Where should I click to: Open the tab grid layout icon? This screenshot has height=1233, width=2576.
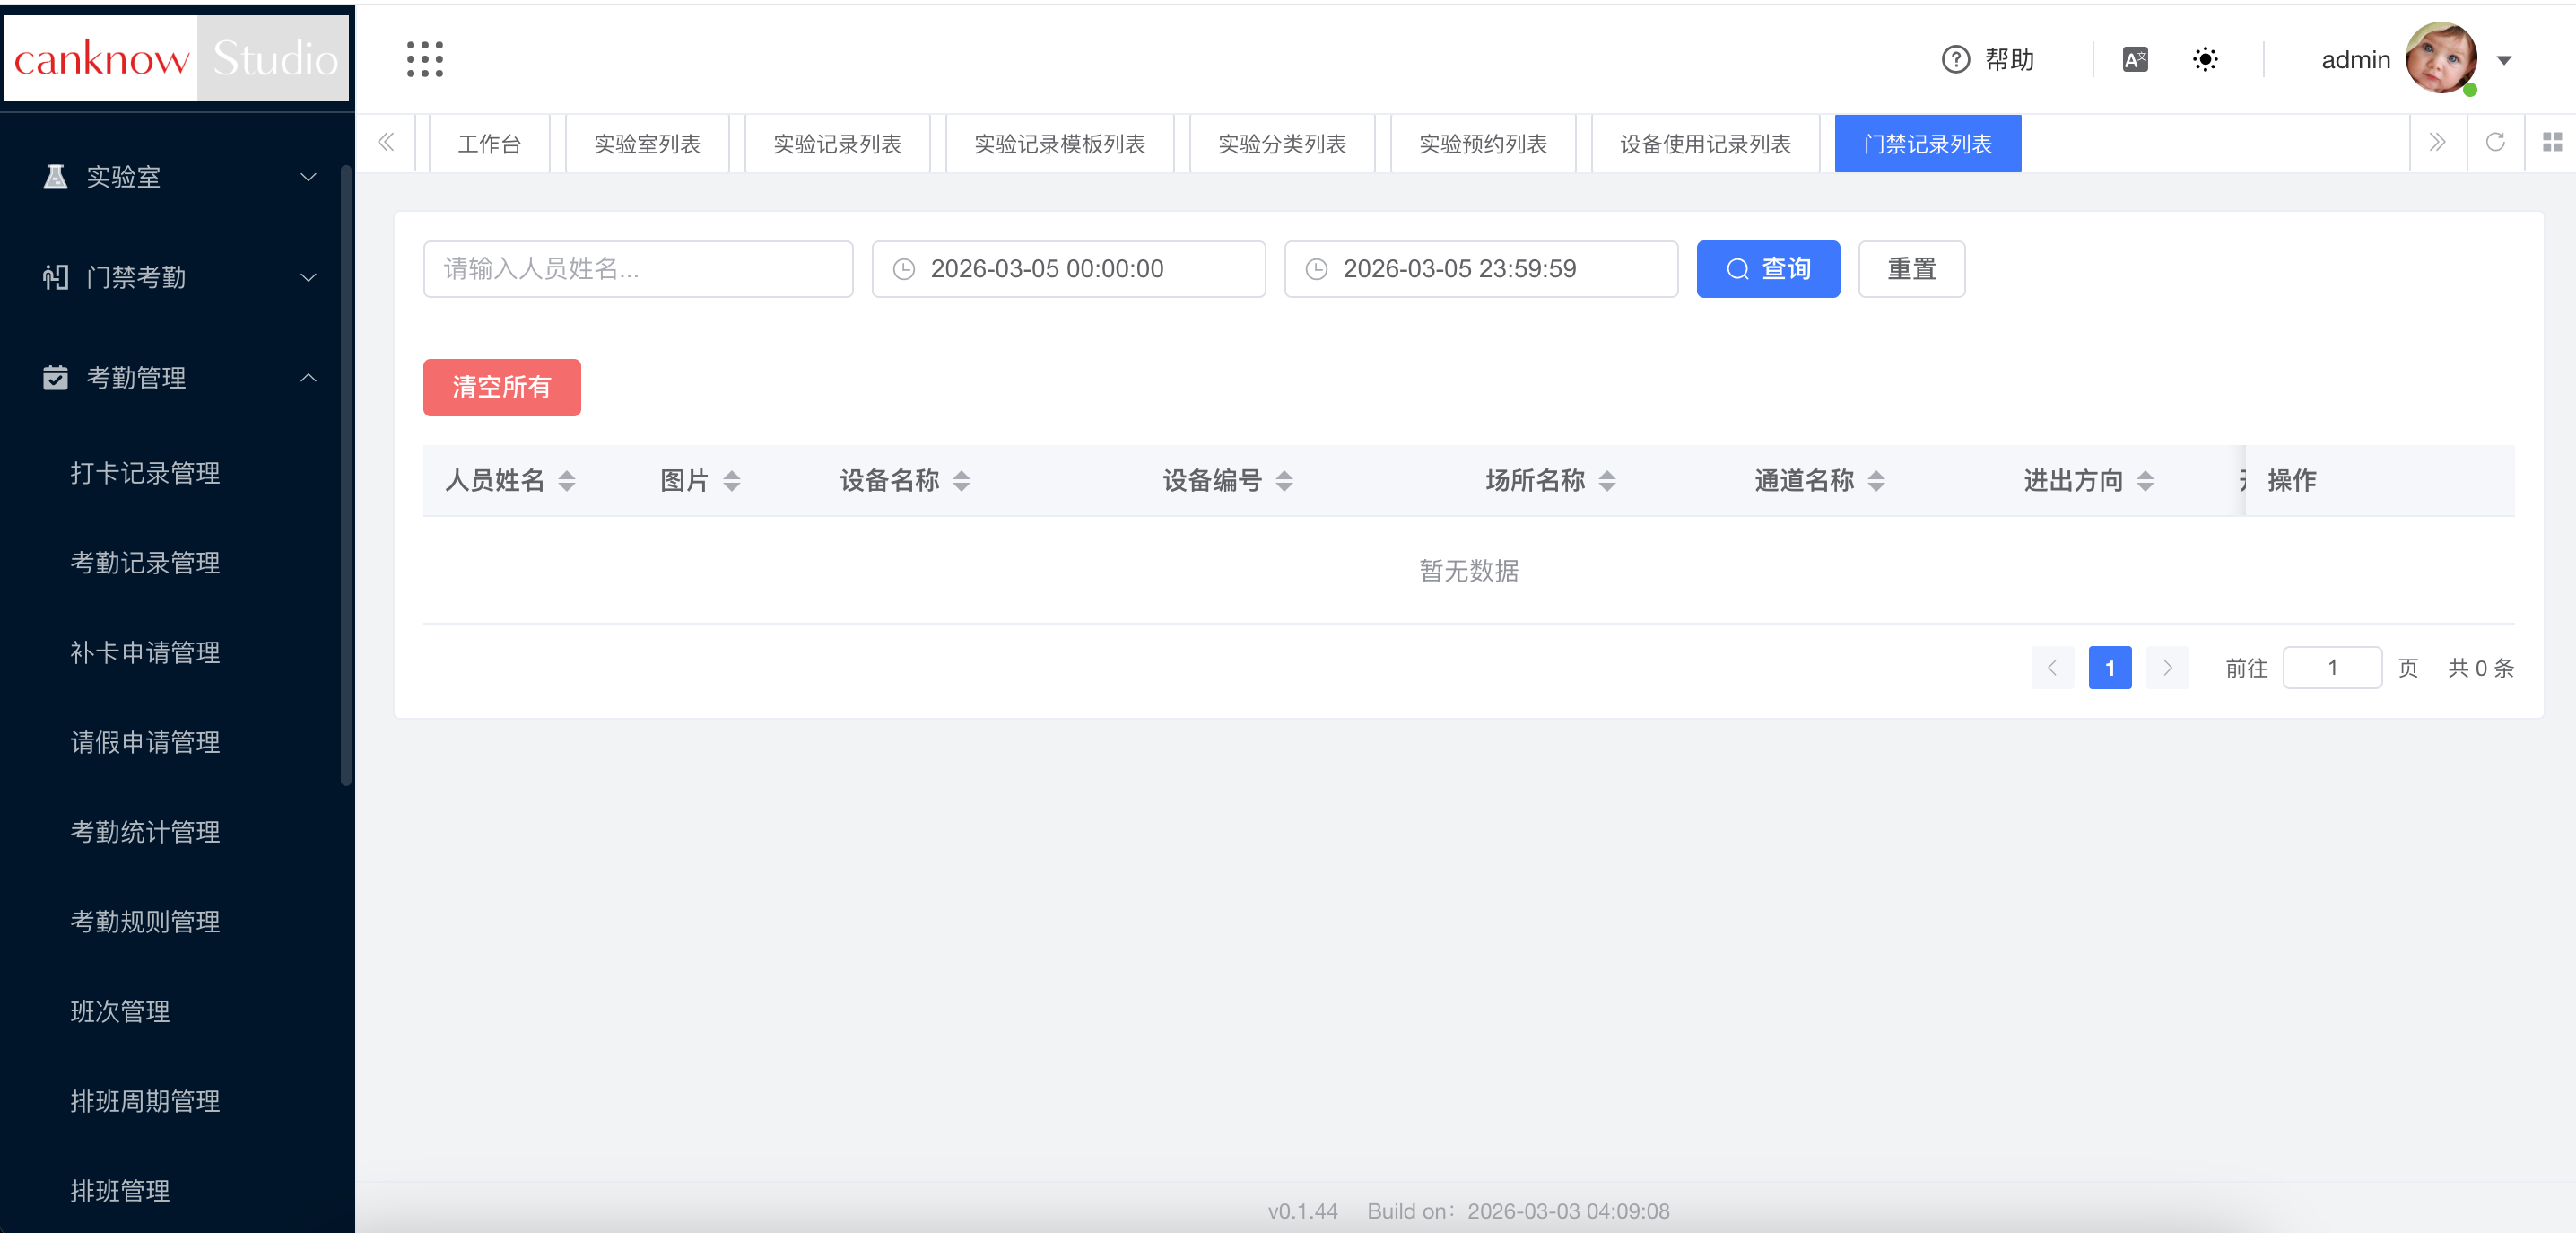2552,143
